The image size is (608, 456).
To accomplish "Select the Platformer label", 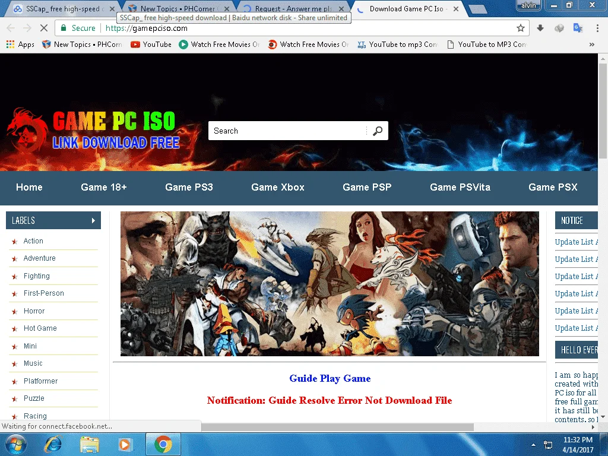I will click(x=40, y=381).
